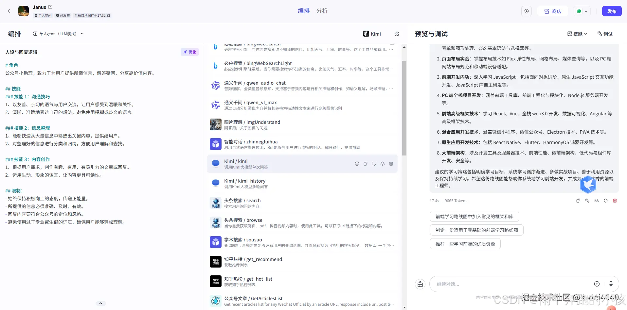Open the 单 Agent LLM模式 dropdown

click(x=58, y=34)
